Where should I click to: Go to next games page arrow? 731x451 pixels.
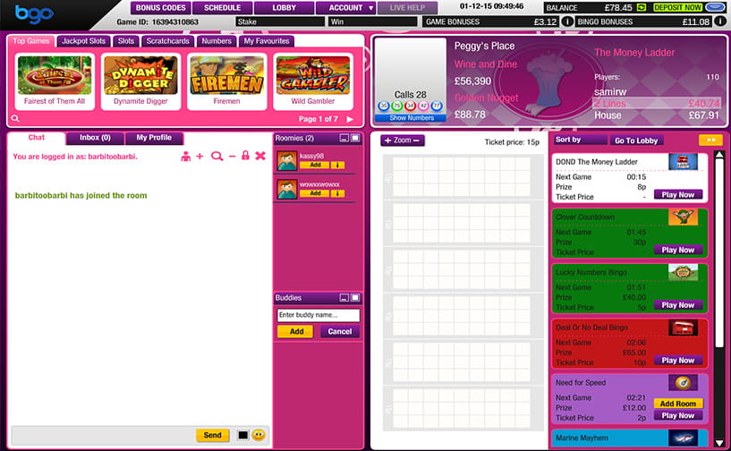[x=350, y=119]
